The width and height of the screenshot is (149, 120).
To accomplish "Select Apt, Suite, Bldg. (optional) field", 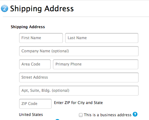I will [x=79, y=91].
